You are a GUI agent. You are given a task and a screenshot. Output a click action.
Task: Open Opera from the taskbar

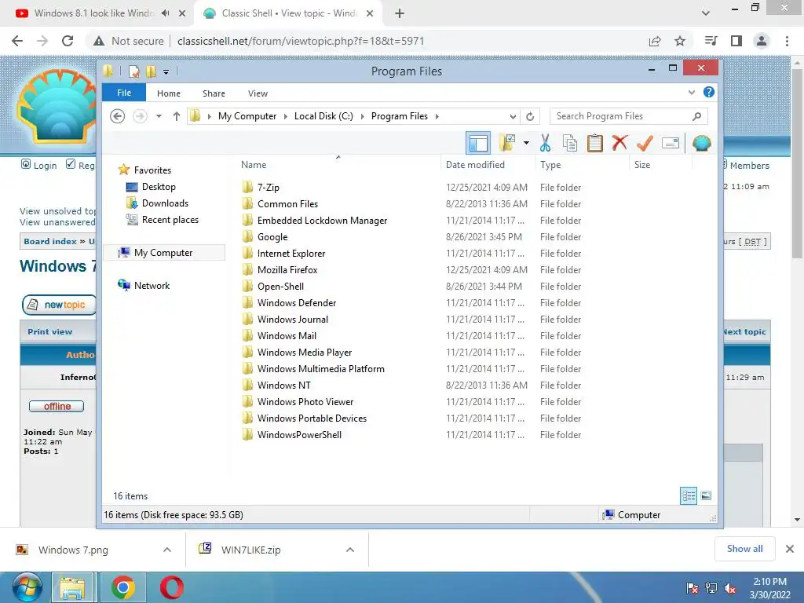point(172,587)
